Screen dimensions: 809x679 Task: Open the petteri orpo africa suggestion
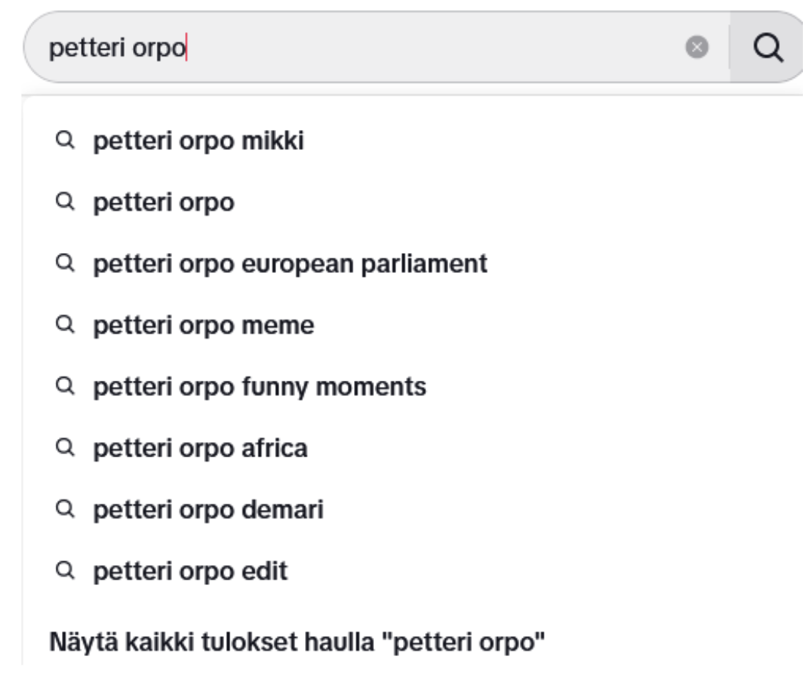coord(413,448)
